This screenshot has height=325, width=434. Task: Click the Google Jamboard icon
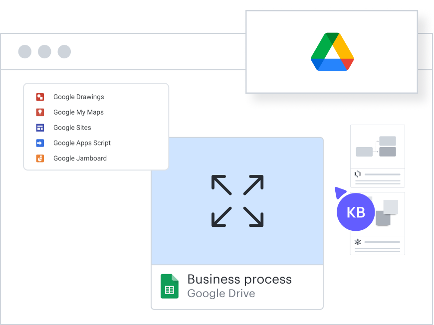(x=40, y=158)
